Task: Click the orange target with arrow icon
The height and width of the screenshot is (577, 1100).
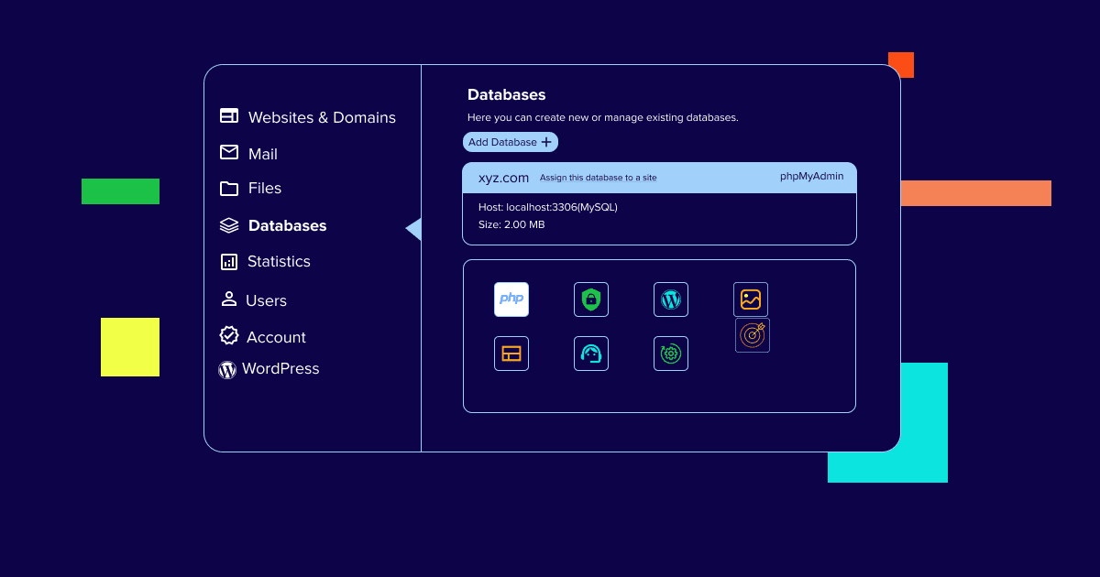Action: click(x=753, y=335)
